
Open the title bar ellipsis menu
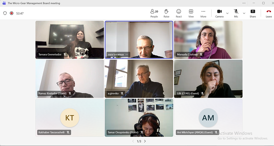[244, 3]
